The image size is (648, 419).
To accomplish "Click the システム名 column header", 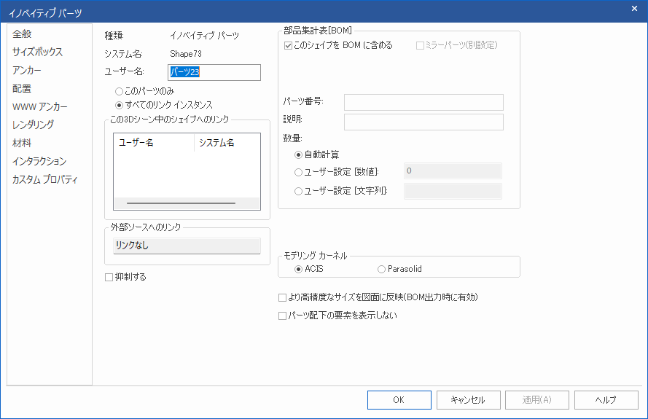I will tap(227, 143).
